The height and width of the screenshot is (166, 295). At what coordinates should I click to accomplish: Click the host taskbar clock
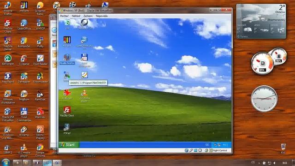(x=285, y=163)
